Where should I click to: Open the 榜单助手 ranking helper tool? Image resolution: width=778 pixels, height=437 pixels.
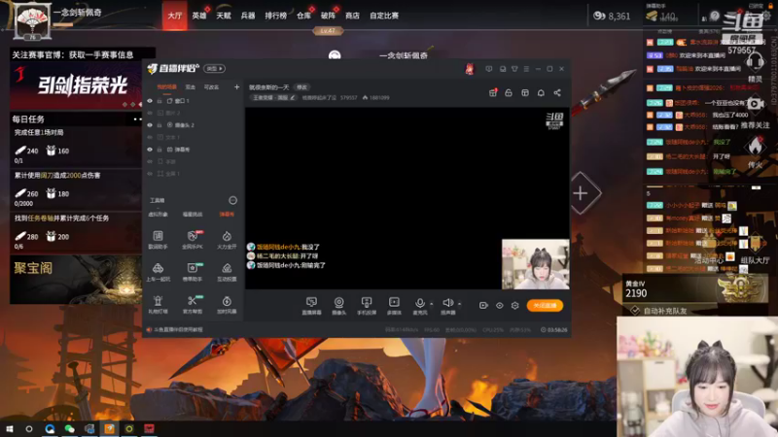coord(193,272)
